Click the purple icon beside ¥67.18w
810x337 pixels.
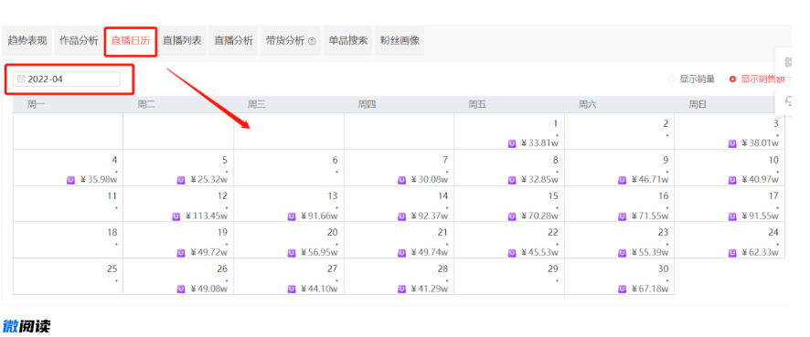622,289
